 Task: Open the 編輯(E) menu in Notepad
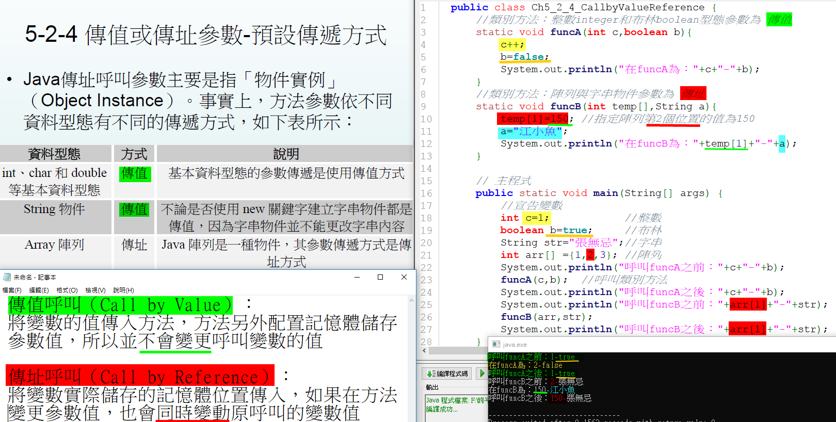point(39,290)
